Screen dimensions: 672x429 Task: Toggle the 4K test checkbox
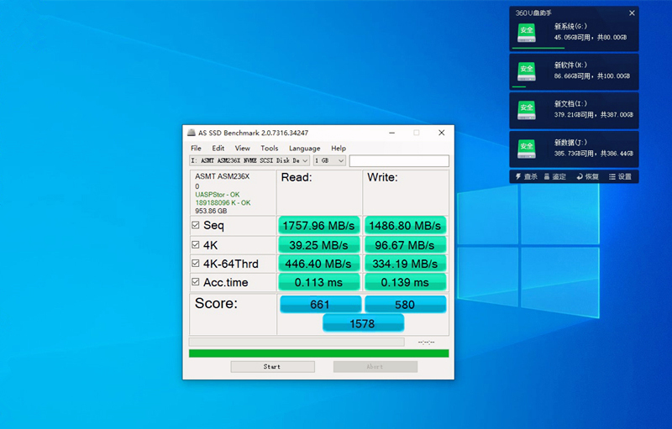point(196,245)
